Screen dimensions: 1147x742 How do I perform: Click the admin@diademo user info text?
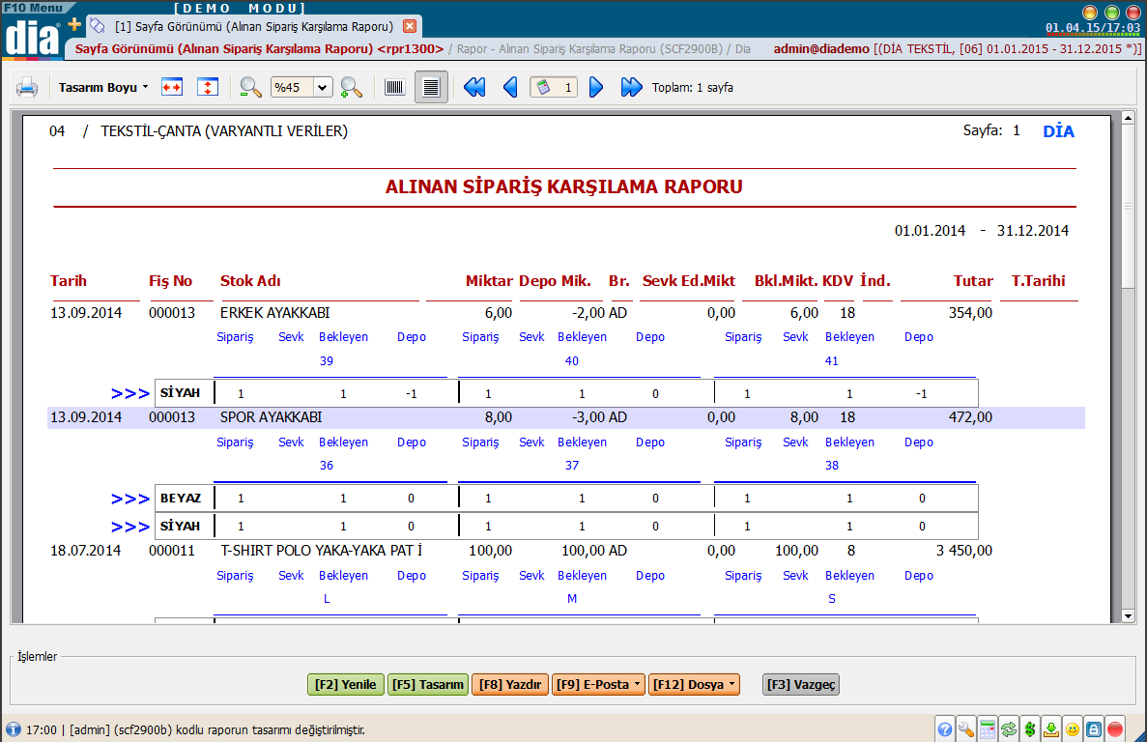pos(821,49)
